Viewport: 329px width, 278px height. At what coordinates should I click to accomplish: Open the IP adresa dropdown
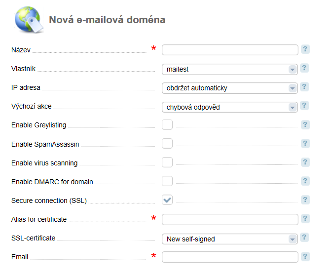(230, 88)
